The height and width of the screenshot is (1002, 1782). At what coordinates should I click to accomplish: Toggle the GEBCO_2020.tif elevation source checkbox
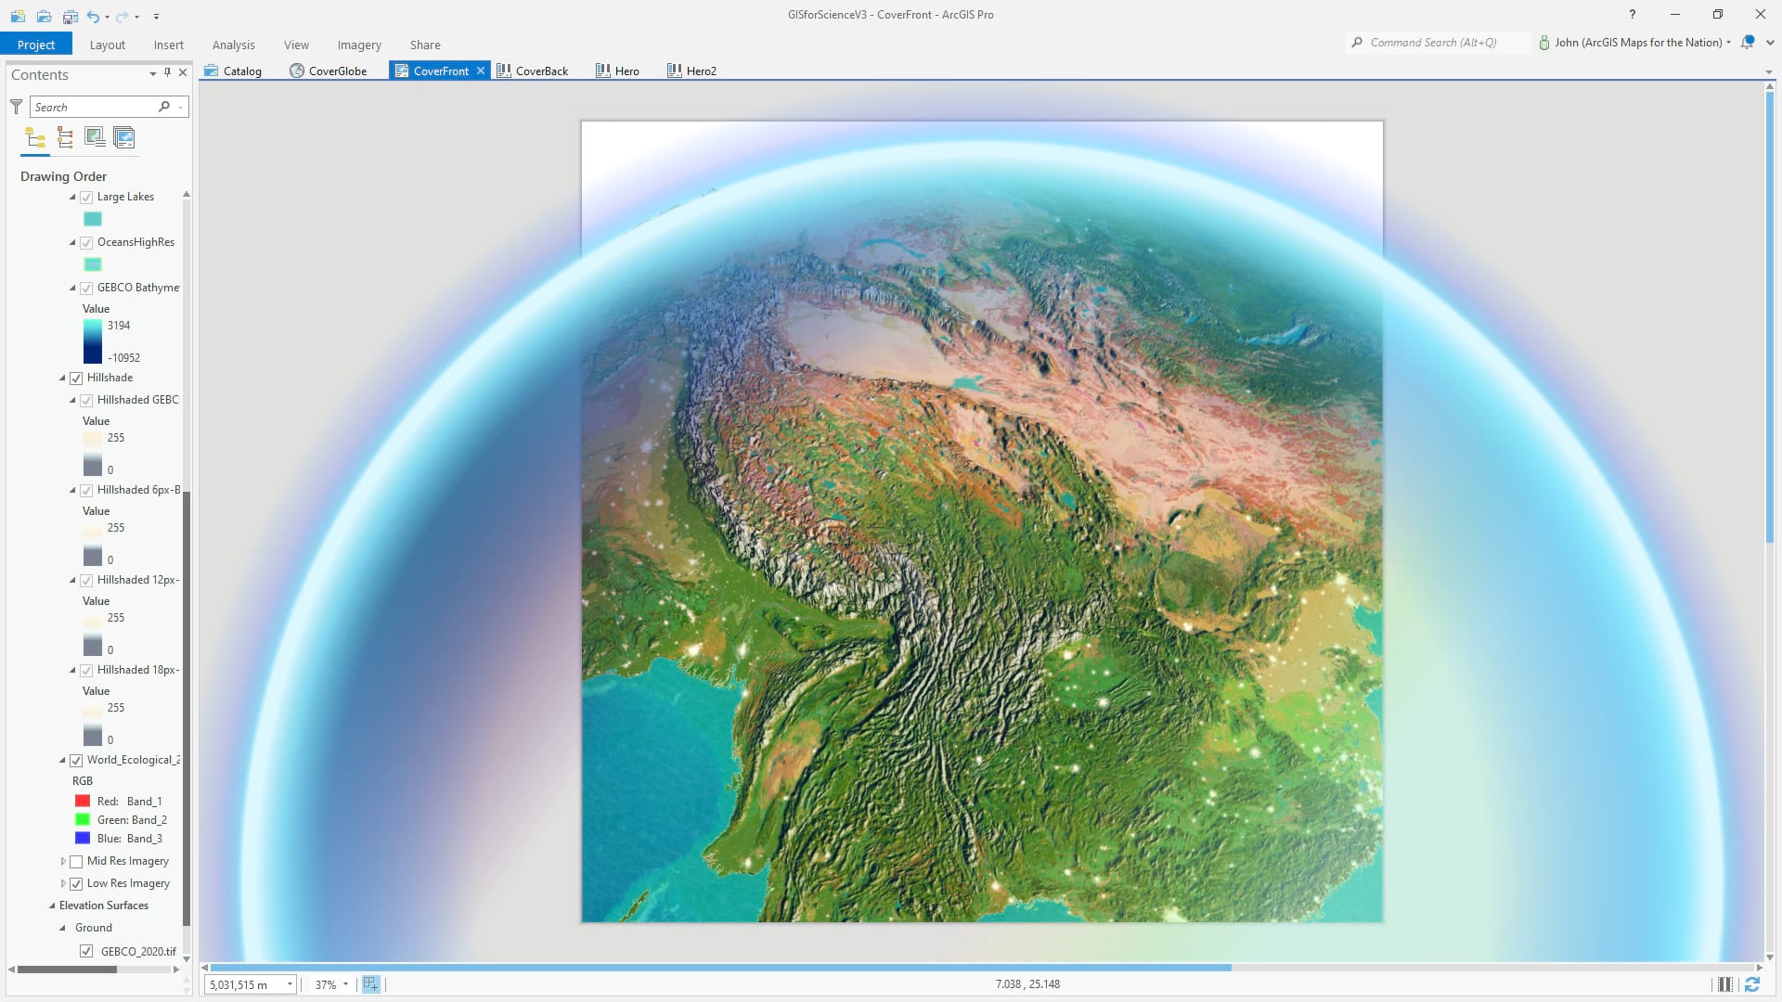86,951
